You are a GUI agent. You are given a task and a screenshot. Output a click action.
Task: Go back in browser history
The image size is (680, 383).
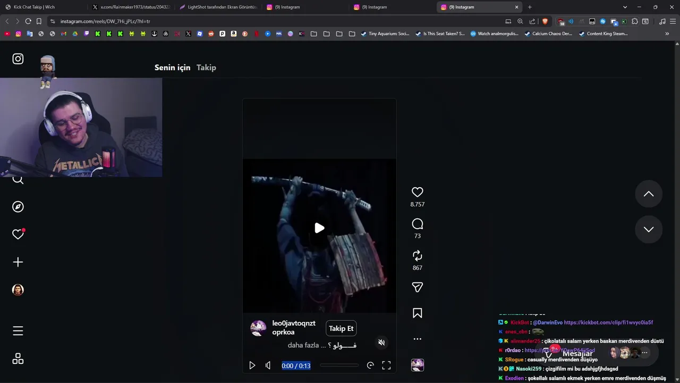pyautogui.click(x=7, y=21)
